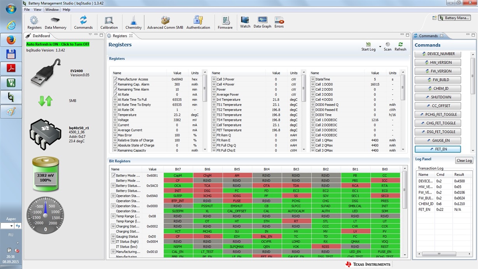Click the BAL_EN bit cell
Image resolution: width=478 pixels, height=269 pixels.
click(x=266, y=236)
